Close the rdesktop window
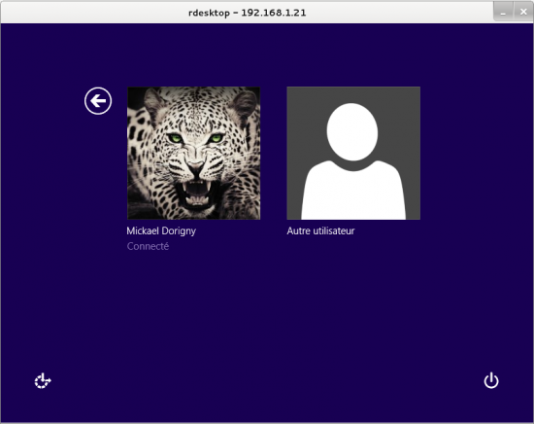The height and width of the screenshot is (424, 534). pos(523,13)
